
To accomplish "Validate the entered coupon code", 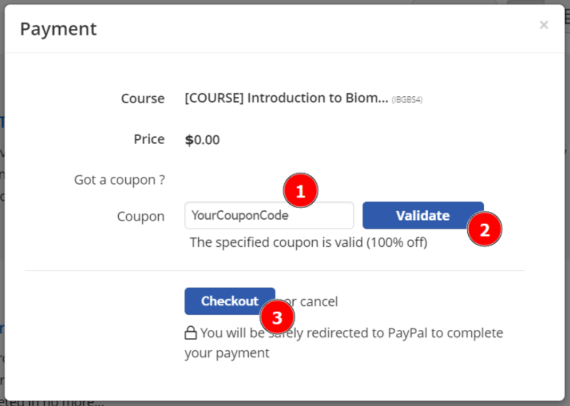I will point(423,216).
